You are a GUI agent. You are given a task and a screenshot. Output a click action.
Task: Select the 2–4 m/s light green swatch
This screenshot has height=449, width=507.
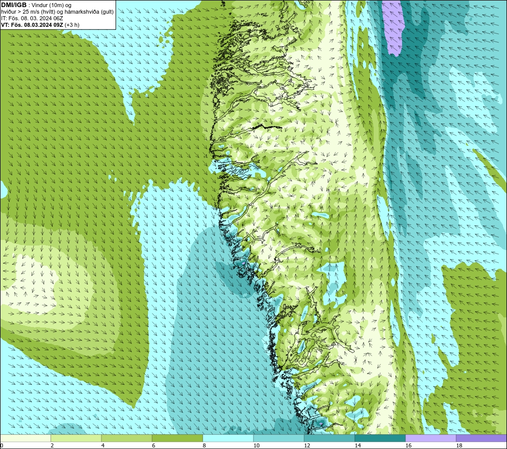tap(76, 438)
